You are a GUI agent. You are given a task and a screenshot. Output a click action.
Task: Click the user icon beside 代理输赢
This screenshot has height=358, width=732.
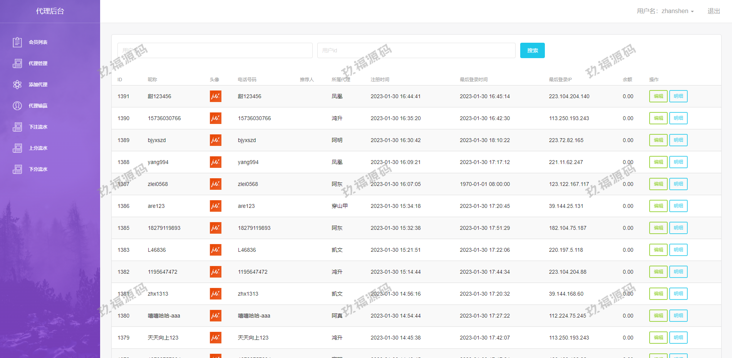(17, 106)
